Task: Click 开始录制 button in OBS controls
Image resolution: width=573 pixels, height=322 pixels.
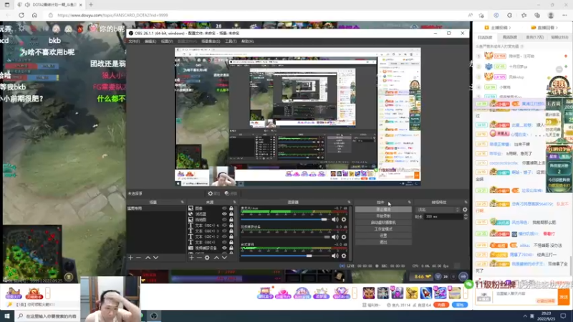Action: click(x=383, y=216)
